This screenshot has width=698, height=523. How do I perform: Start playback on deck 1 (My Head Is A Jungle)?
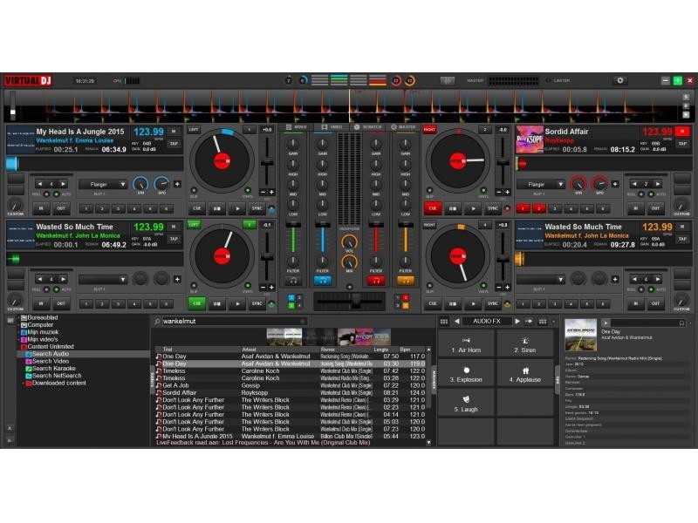click(237, 208)
